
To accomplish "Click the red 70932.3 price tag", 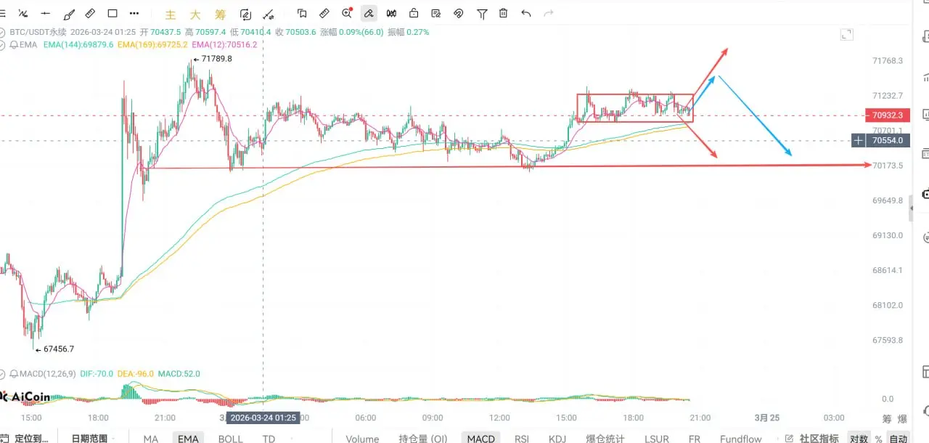I will click(x=887, y=115).
